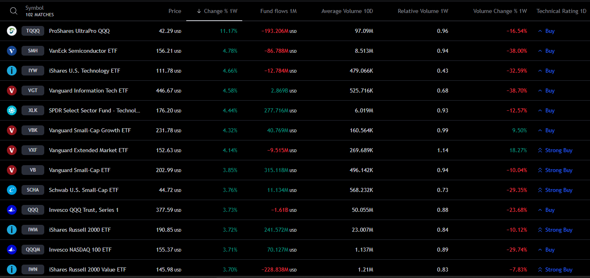This screenshot has width=590, height=278.
Task: Sort by Volume Change % 1W column
Action: (500, 11)
